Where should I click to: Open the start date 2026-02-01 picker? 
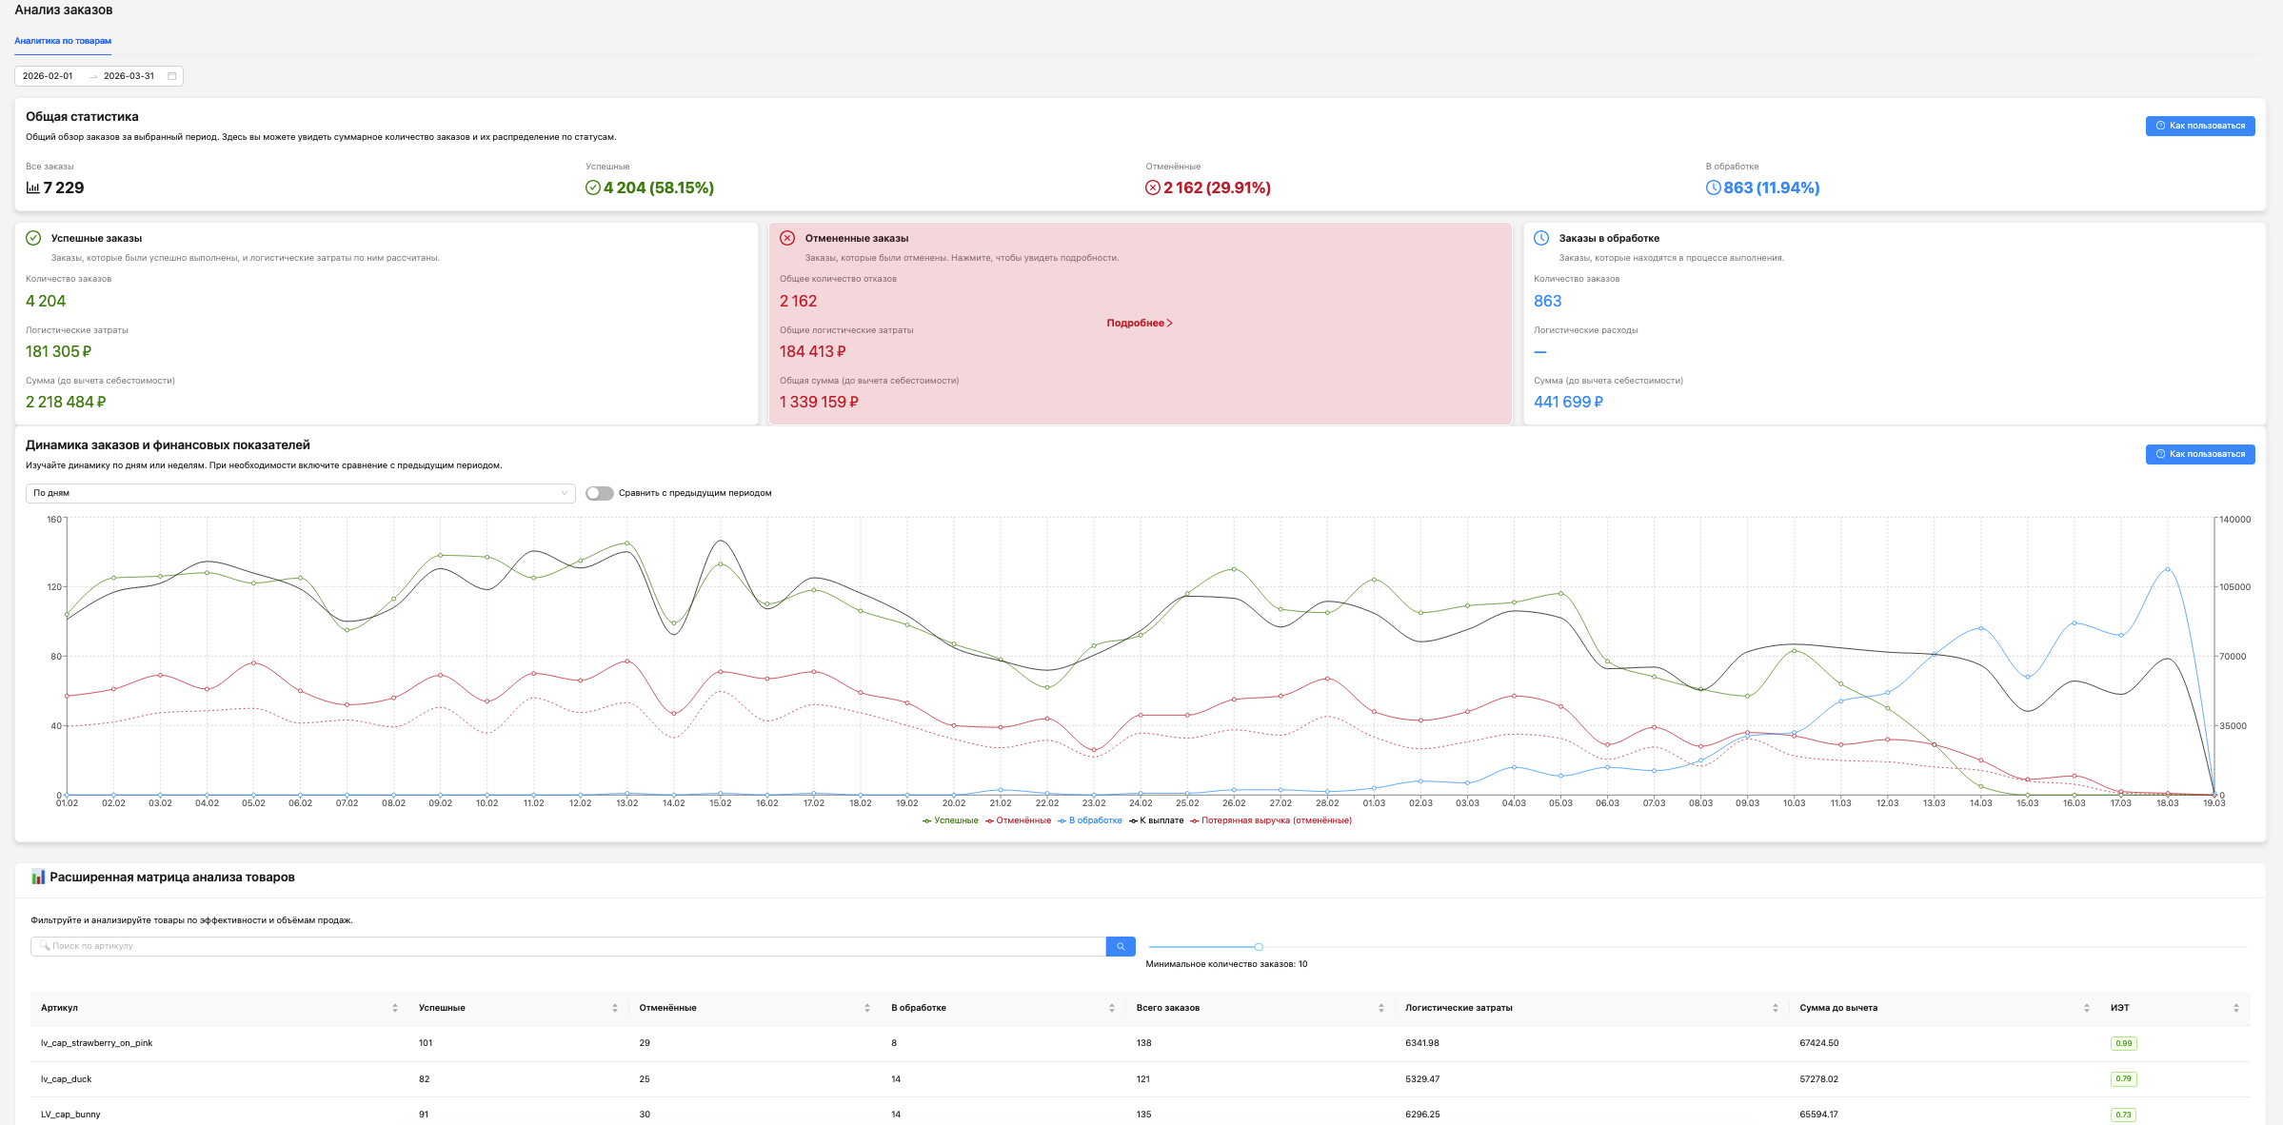[x=48, y=76]
